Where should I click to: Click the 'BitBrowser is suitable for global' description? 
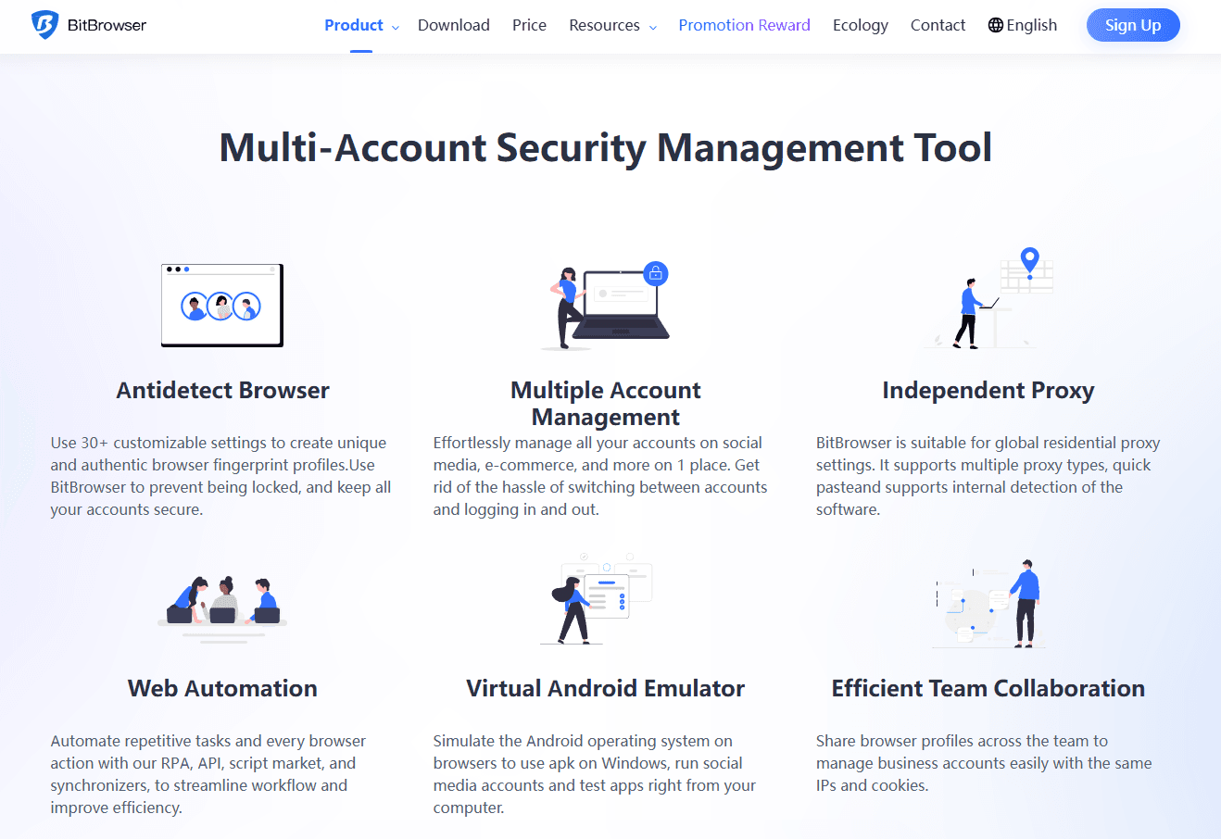pyautogui.click(x=988, y=476)
